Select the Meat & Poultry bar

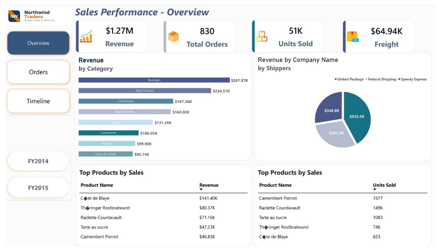(125, 112)
